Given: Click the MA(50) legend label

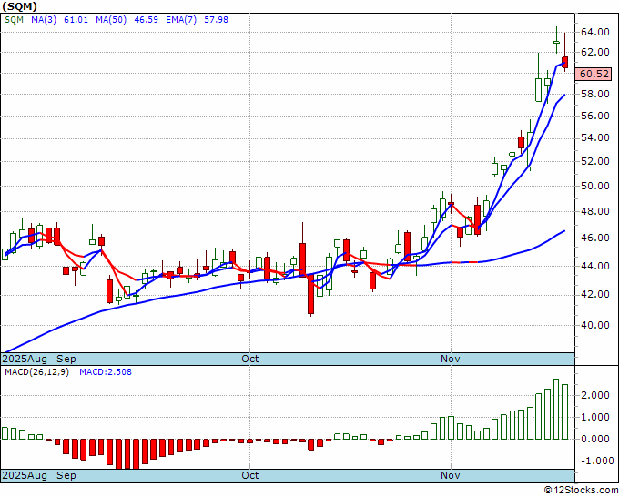Looking at the screenshot, I should (111, 20).
